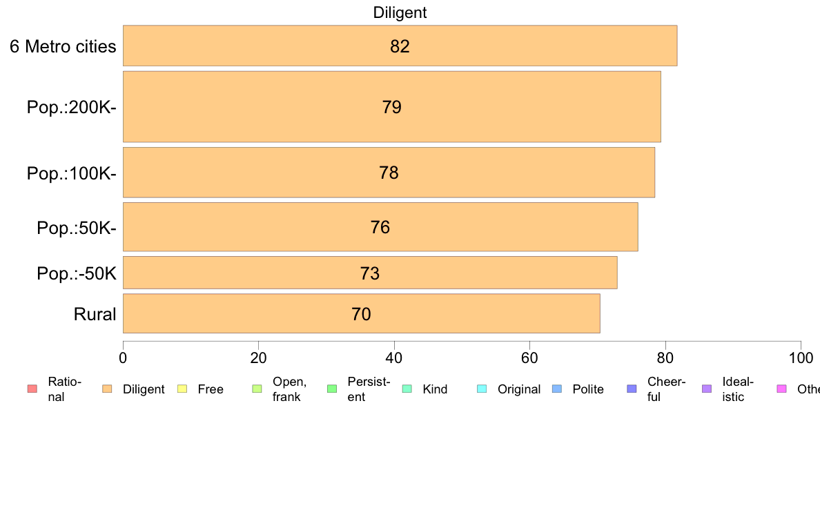This screenshot has height=508, width=820.
Task: Select the Pop.:200K- bar showing 79
Action: pyautogui.click(x=391, y=107)
